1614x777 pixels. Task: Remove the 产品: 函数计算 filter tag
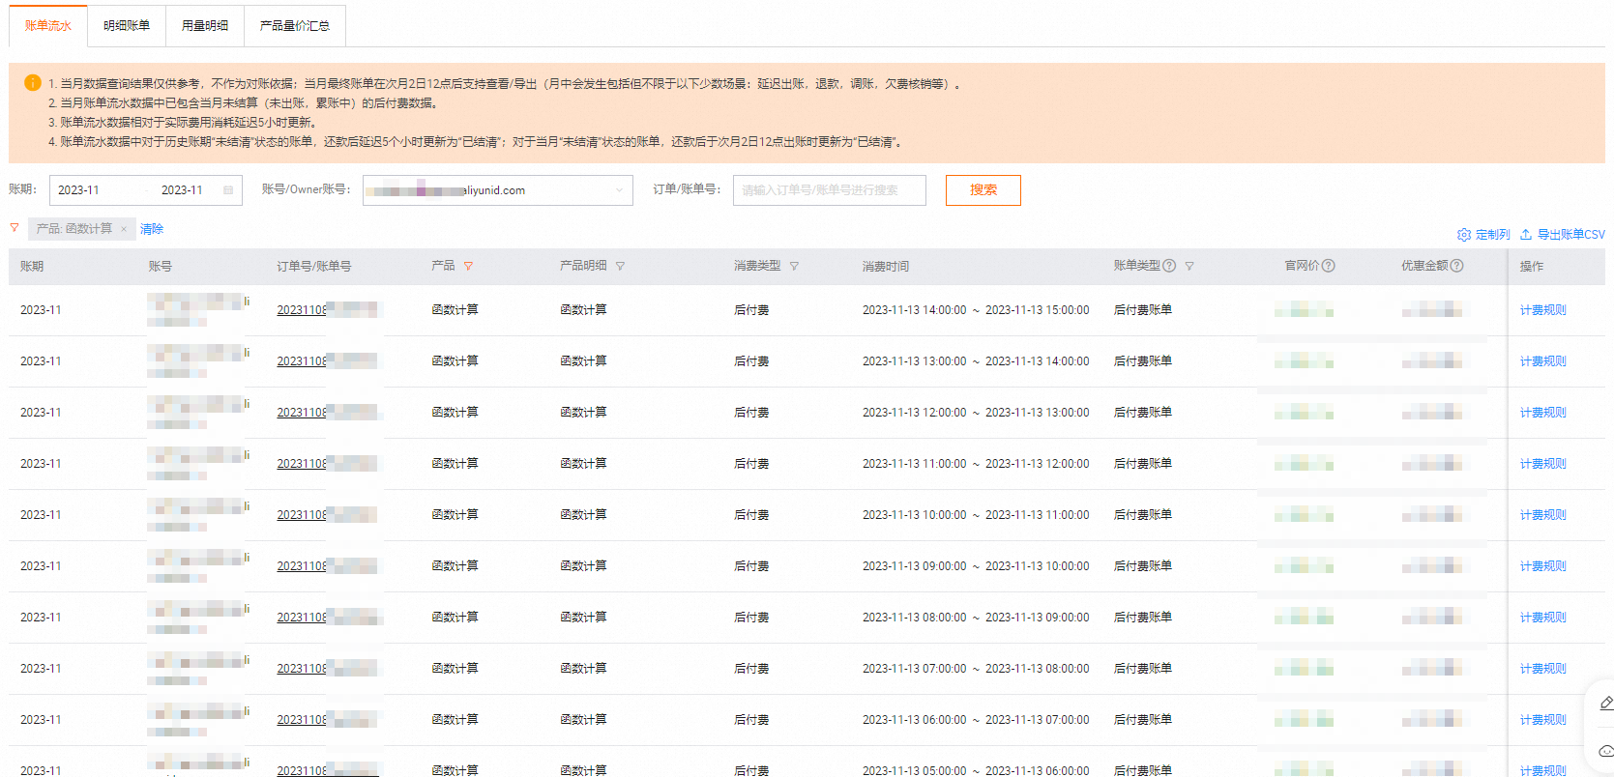click(124, 229)
